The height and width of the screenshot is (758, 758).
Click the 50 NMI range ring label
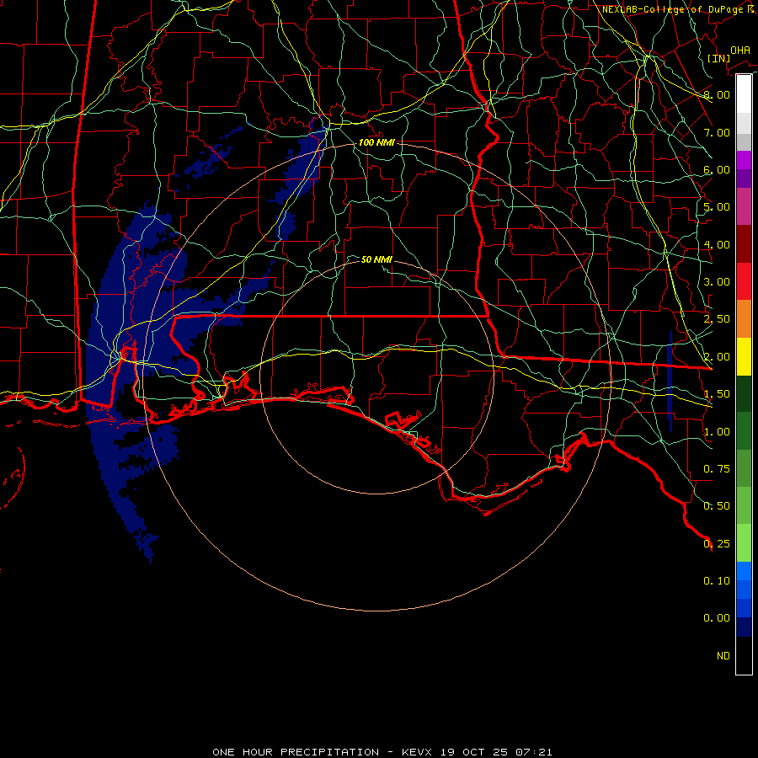(376, 259)
